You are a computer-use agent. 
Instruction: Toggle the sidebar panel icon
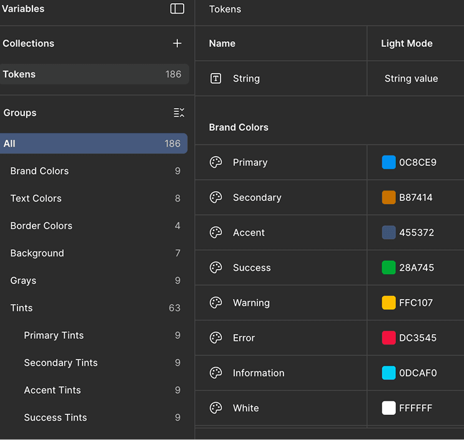[x=177, y=9]
